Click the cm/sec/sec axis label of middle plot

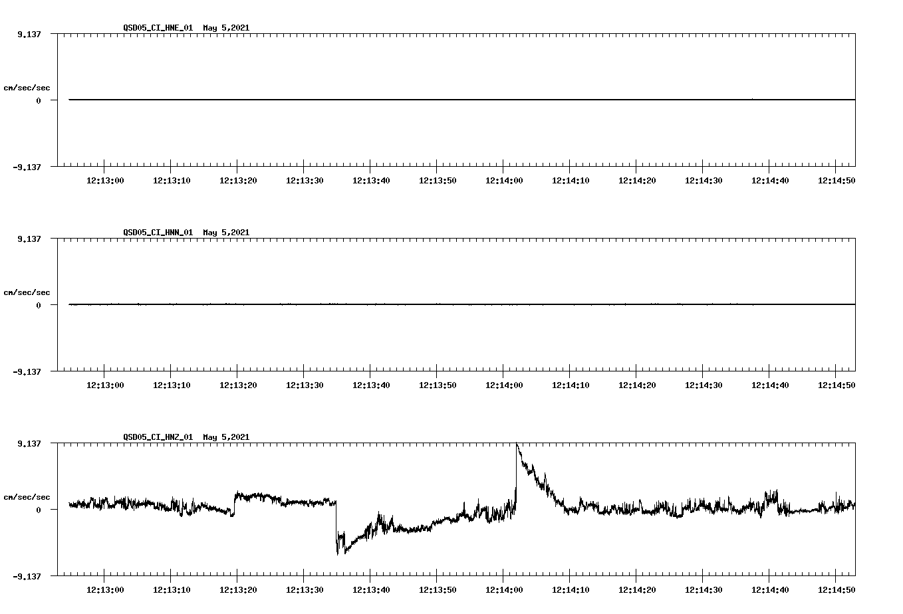coord(27,292)
